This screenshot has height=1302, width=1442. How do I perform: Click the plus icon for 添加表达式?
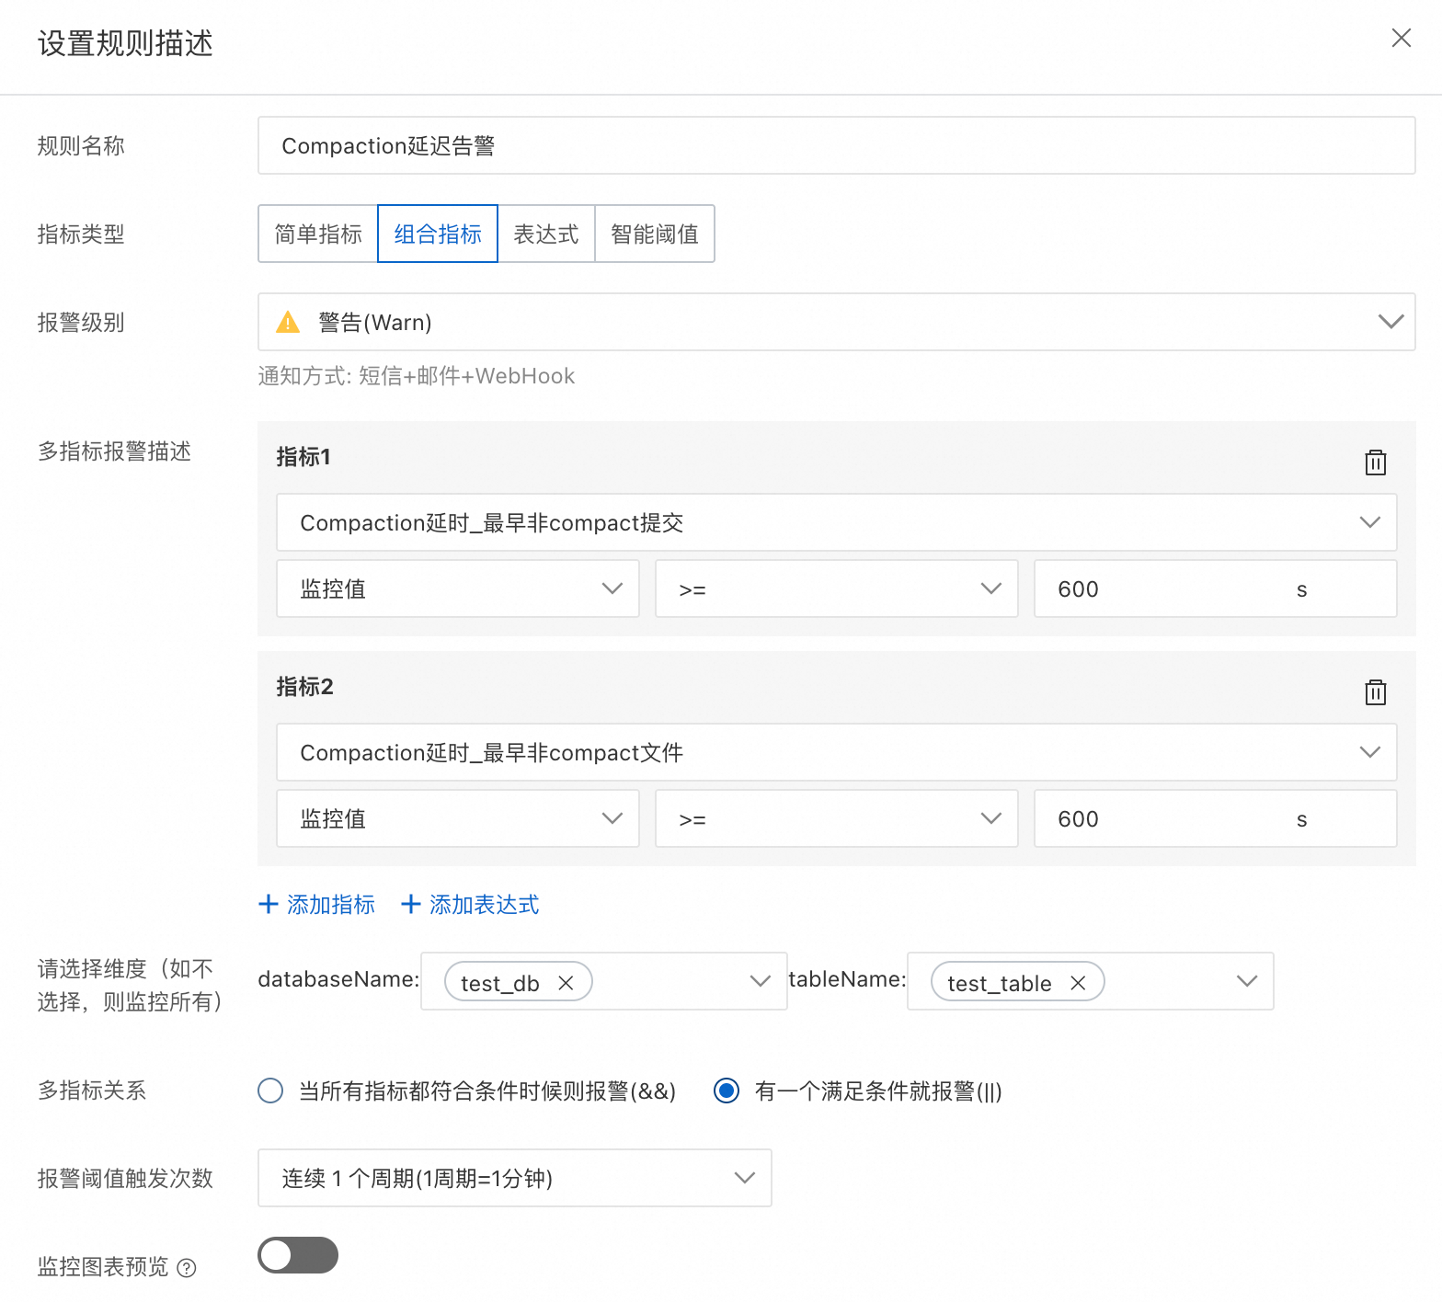411,904
